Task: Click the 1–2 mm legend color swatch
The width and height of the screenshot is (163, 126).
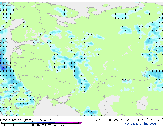Action: 16,123
